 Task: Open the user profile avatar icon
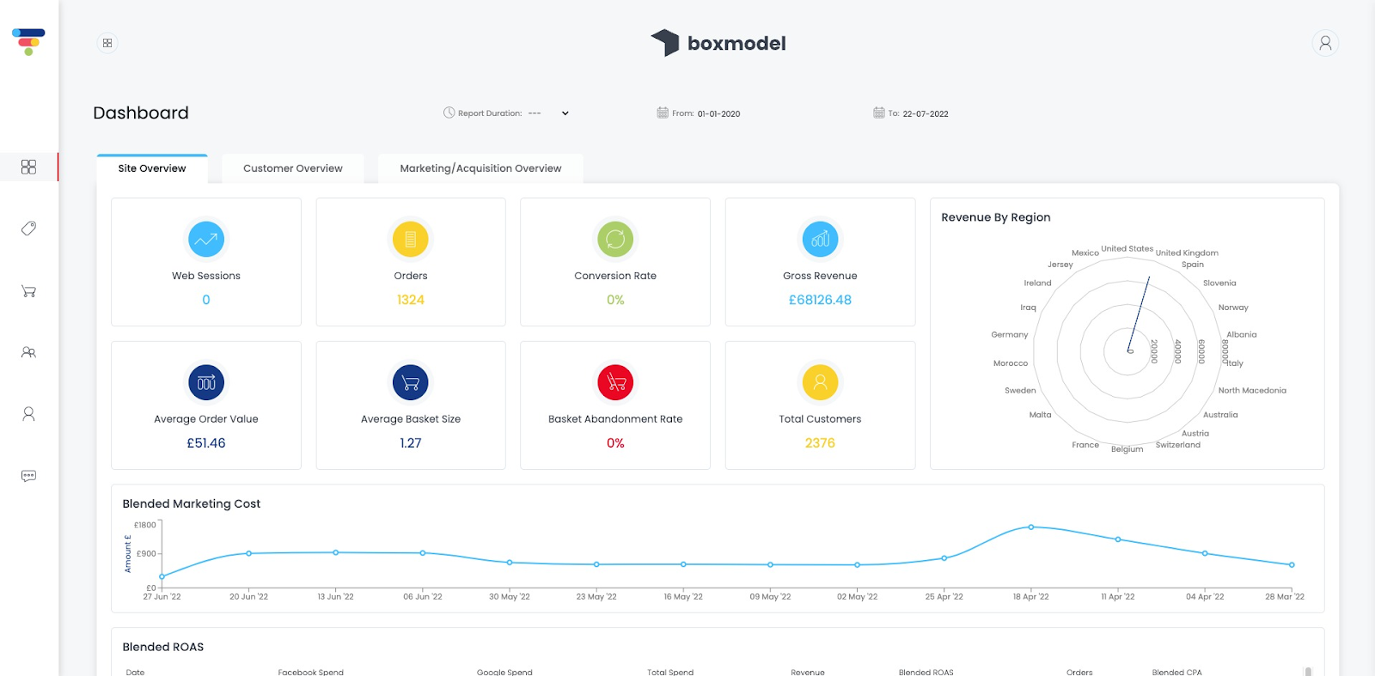pyautogui.click(x=1325, y=43)
